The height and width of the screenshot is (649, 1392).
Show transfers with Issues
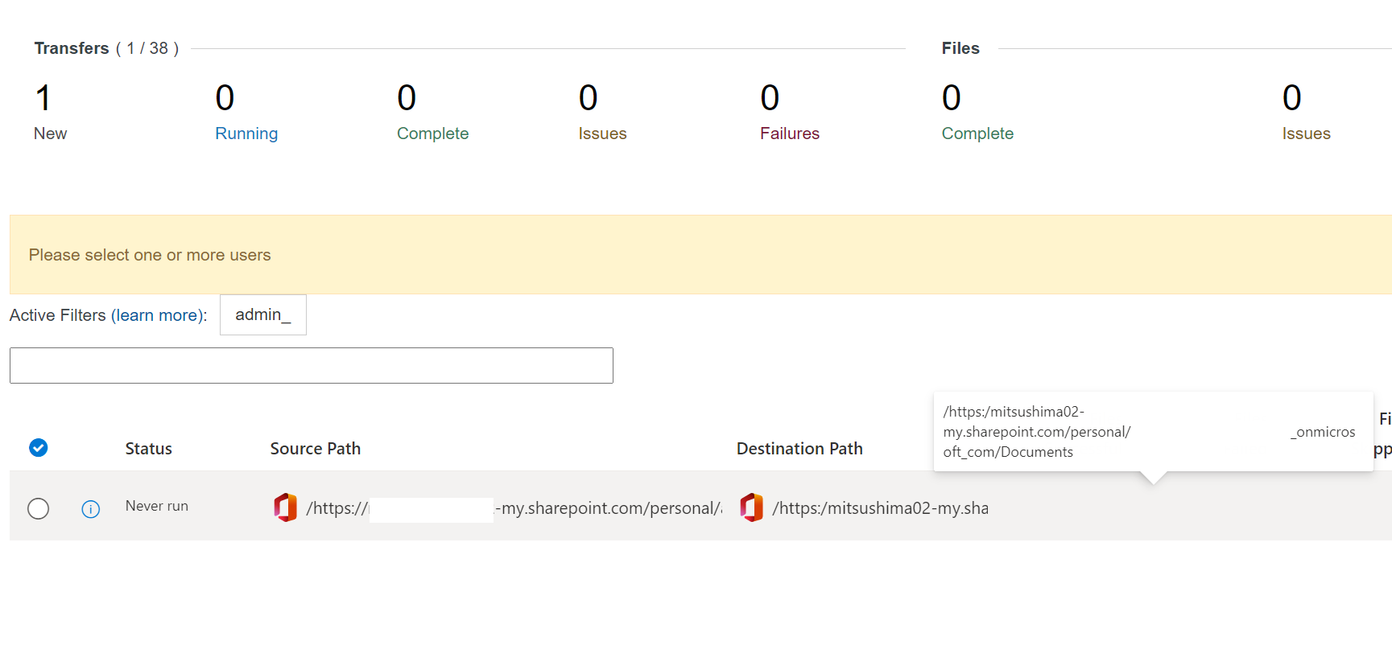point(602,113)
